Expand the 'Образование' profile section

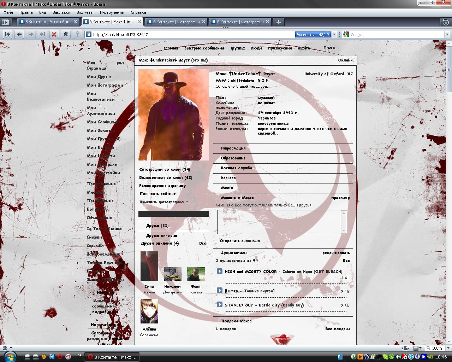[x=233, y=158]
